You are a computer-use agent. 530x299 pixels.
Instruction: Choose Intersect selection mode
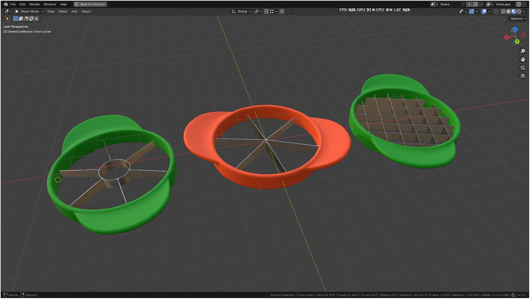coord(37,19)
